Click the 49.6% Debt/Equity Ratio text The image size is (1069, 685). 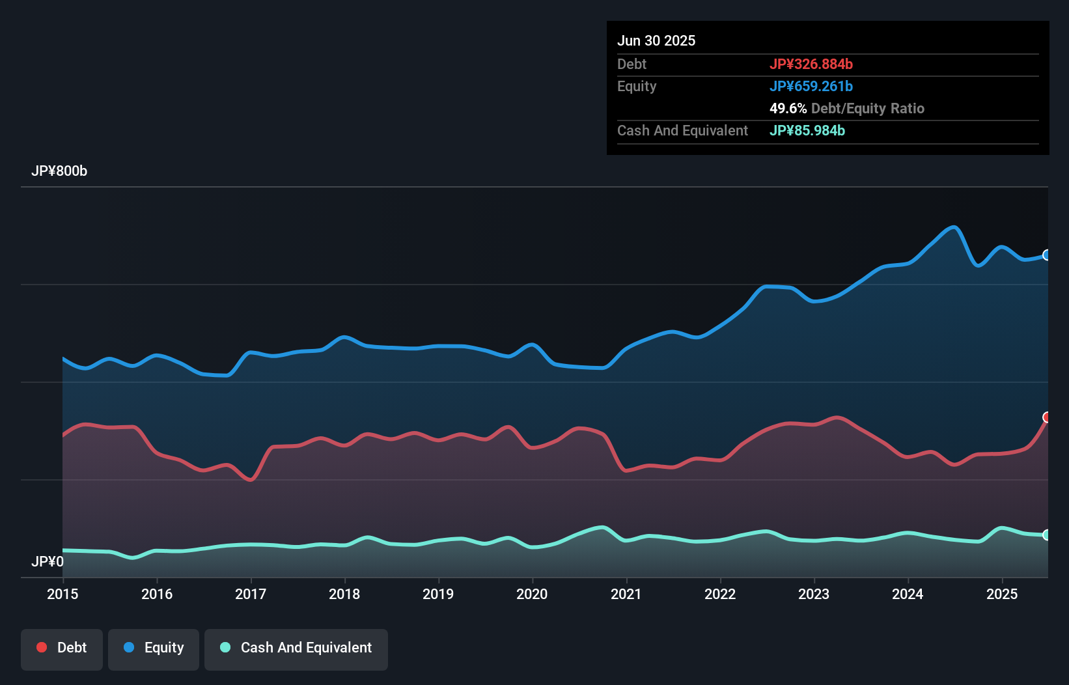point(847,108)
